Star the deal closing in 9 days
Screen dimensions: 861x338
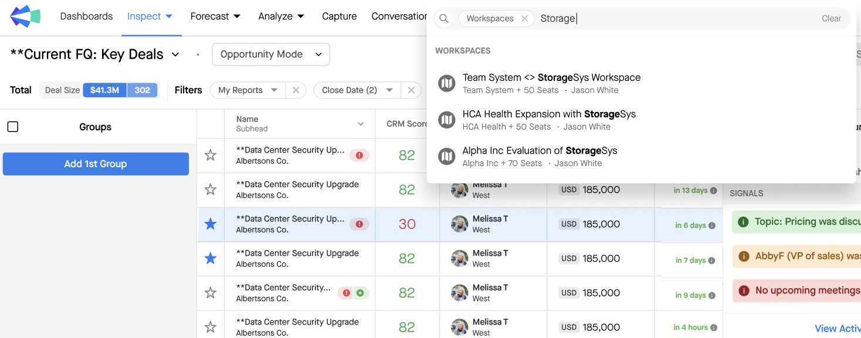click(x=210, y=293)
